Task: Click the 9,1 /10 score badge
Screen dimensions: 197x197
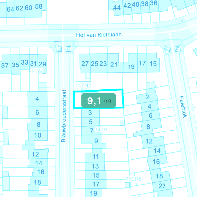Action: [98, 100]
